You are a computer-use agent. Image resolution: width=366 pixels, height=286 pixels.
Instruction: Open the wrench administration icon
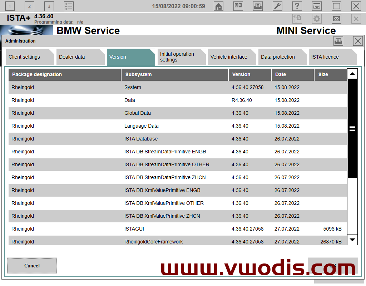(277, 6)
